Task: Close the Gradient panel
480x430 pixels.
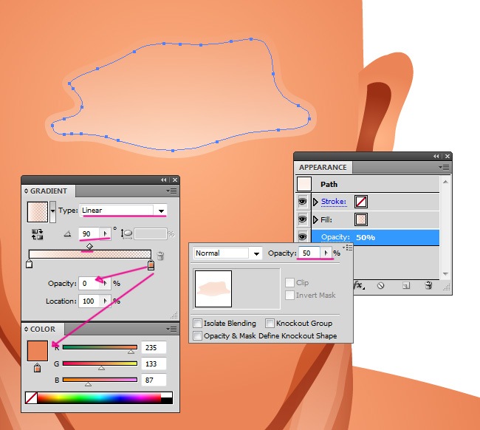Action: [175, 180]
